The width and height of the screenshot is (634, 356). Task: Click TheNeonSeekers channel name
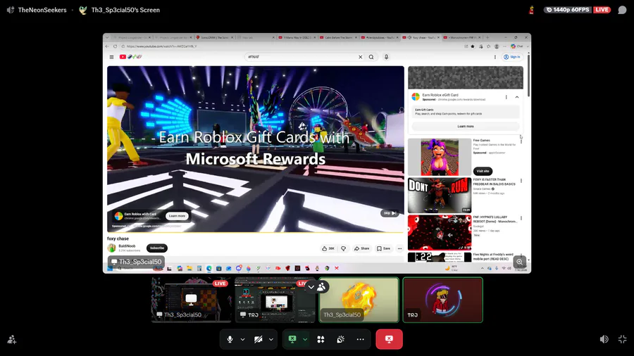(x=42, y=10)
